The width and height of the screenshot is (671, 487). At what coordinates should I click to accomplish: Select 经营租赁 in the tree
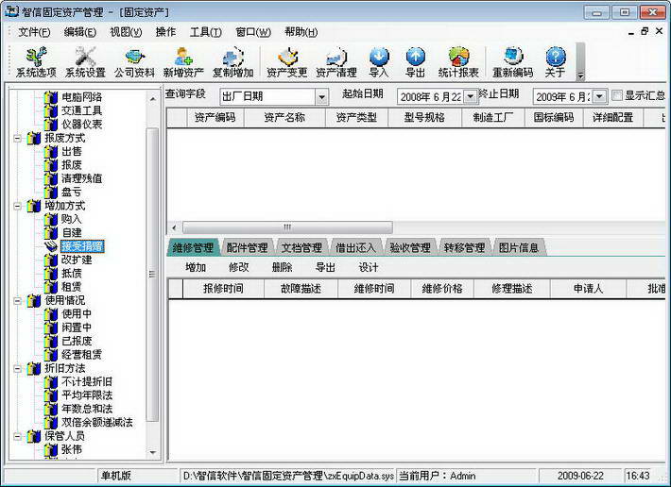point(81,355)
